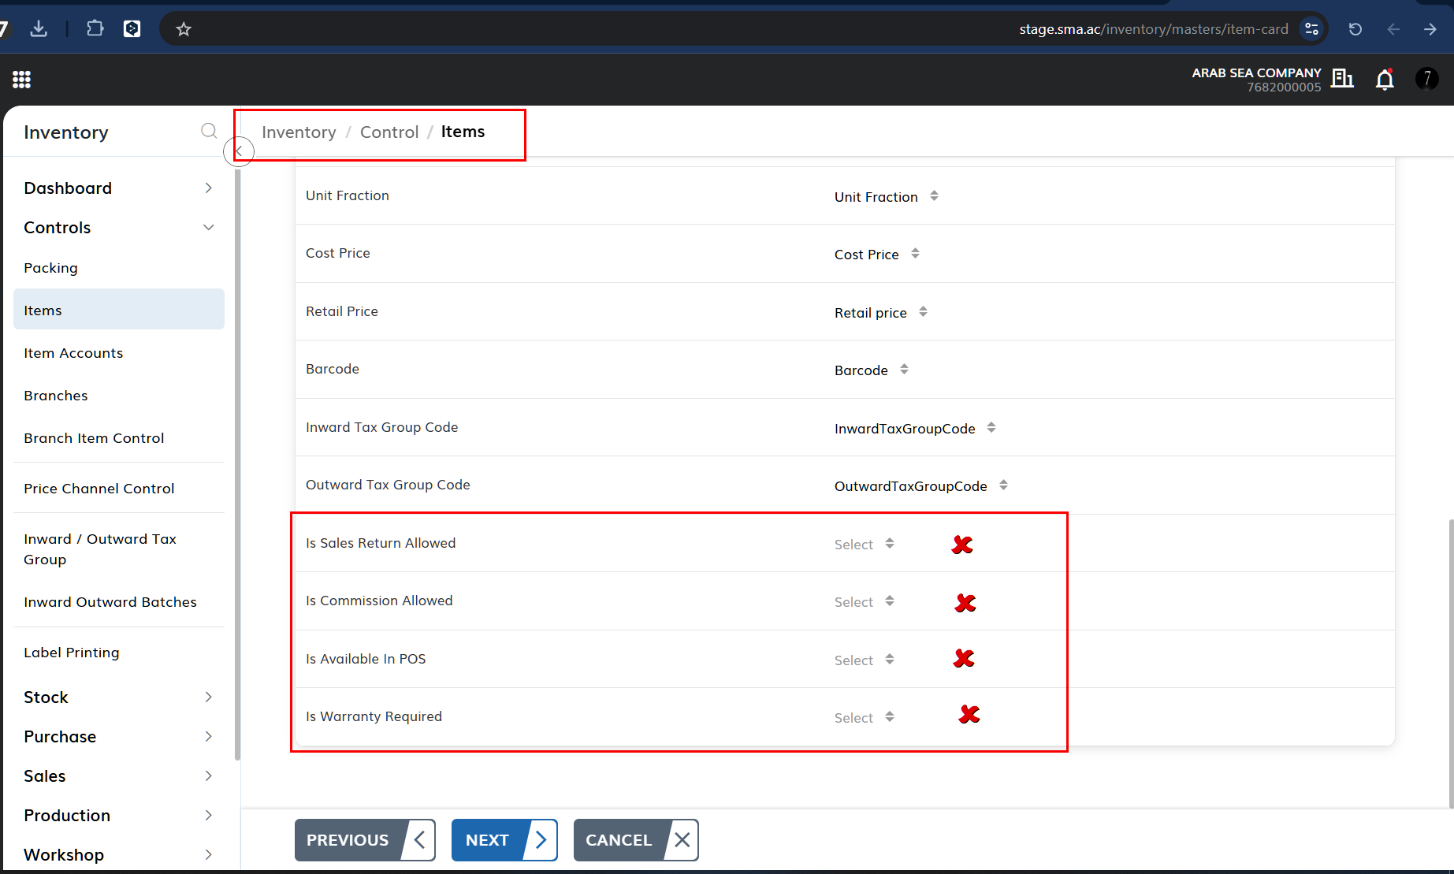Click the Retail Price field label
The width and height of the screenshot is (1454, 874).
tap(342, 311)
